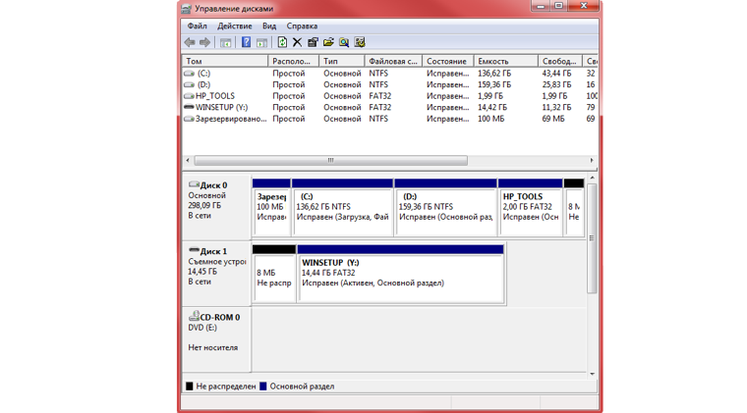Image resolution: width=747 pixels, height=413 pixels.
Task: Select the (C:) 136,62 ГБ NTFS partition block
Action: click(x=342, y=207)
